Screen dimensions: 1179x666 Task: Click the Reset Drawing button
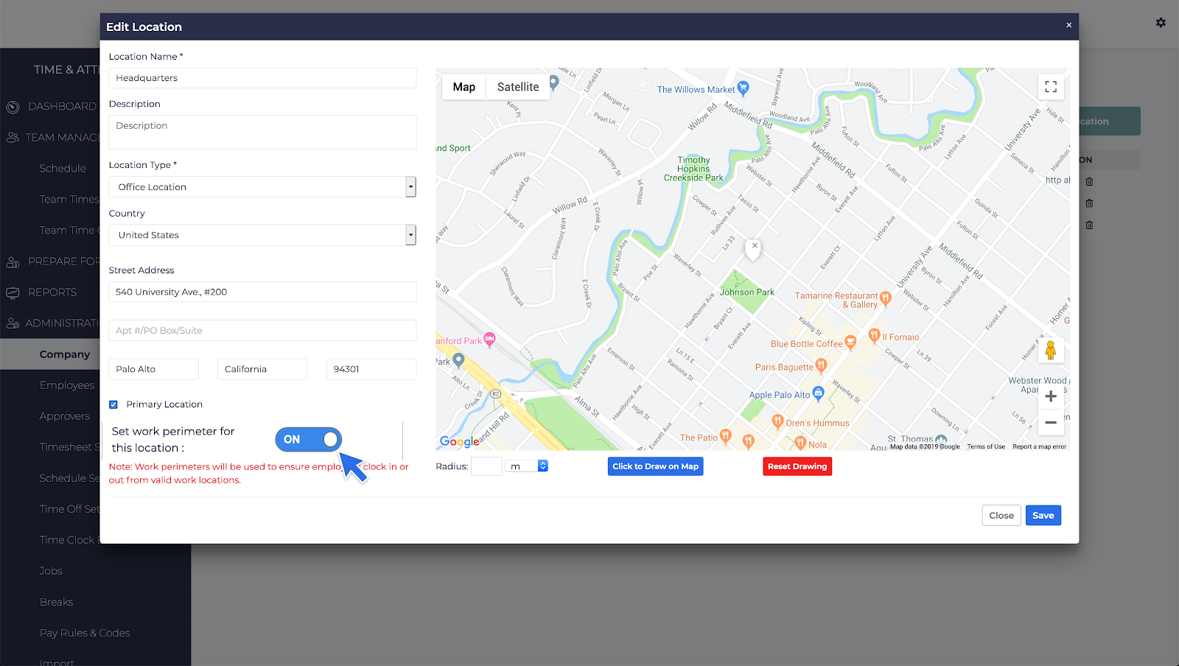pos(797,466)
